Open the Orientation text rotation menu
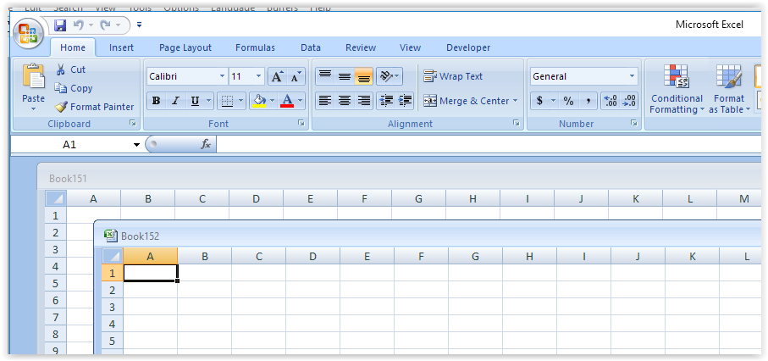 pyautogui.click(x=390, y=76)
